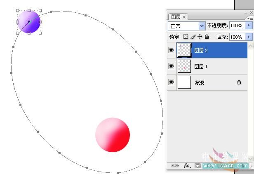Click the link layers chain icon
The height and width of the screenshot is (174, 254).
175,166
